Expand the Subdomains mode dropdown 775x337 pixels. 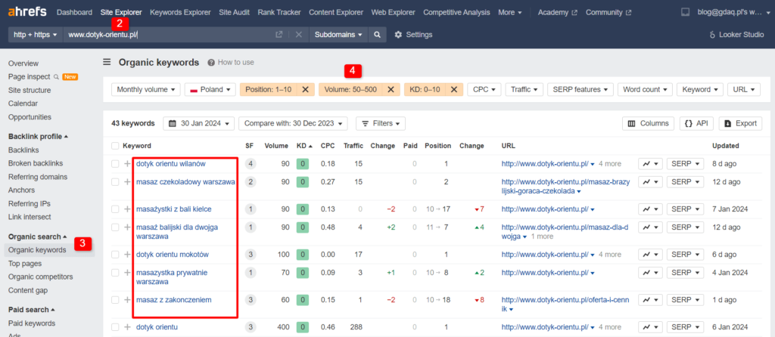[x=338, y=35]
